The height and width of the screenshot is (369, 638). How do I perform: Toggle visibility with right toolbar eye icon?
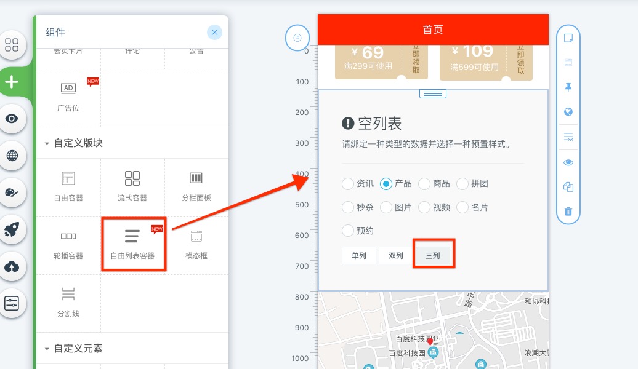point(568,162)
